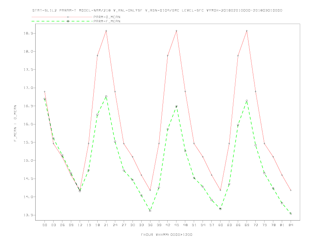Click the x-axis forecast hour label 72
The height and width of the screenshot is (245, 317).
[x=256, y=225]
